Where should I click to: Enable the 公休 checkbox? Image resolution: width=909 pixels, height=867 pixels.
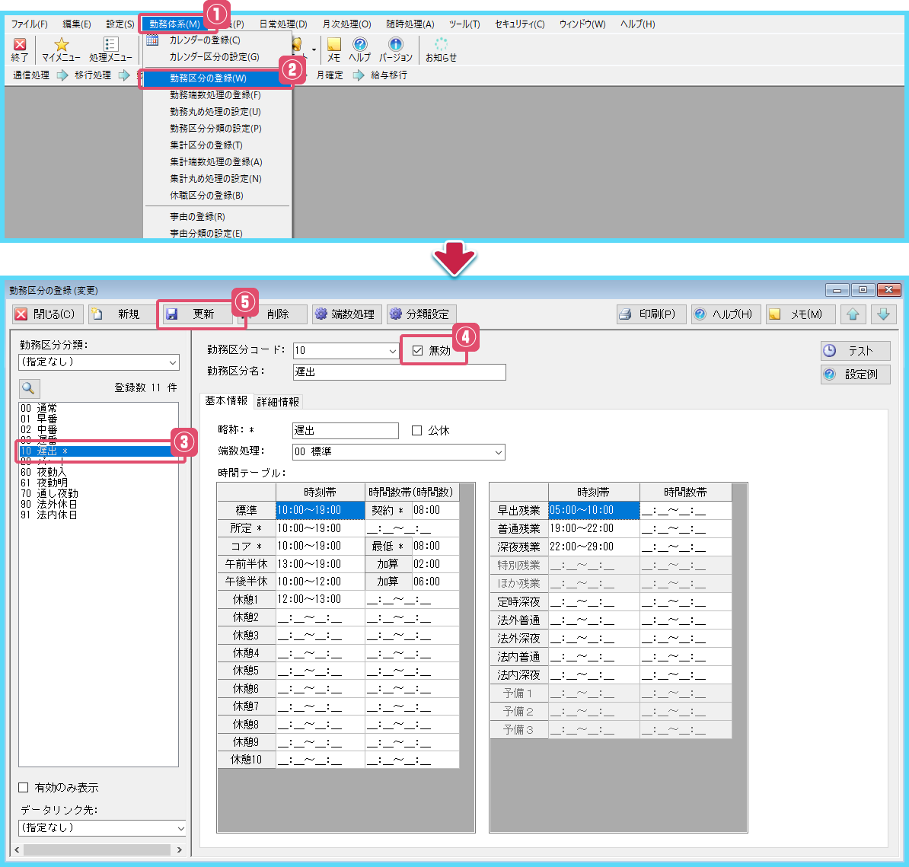coord(416,431)
